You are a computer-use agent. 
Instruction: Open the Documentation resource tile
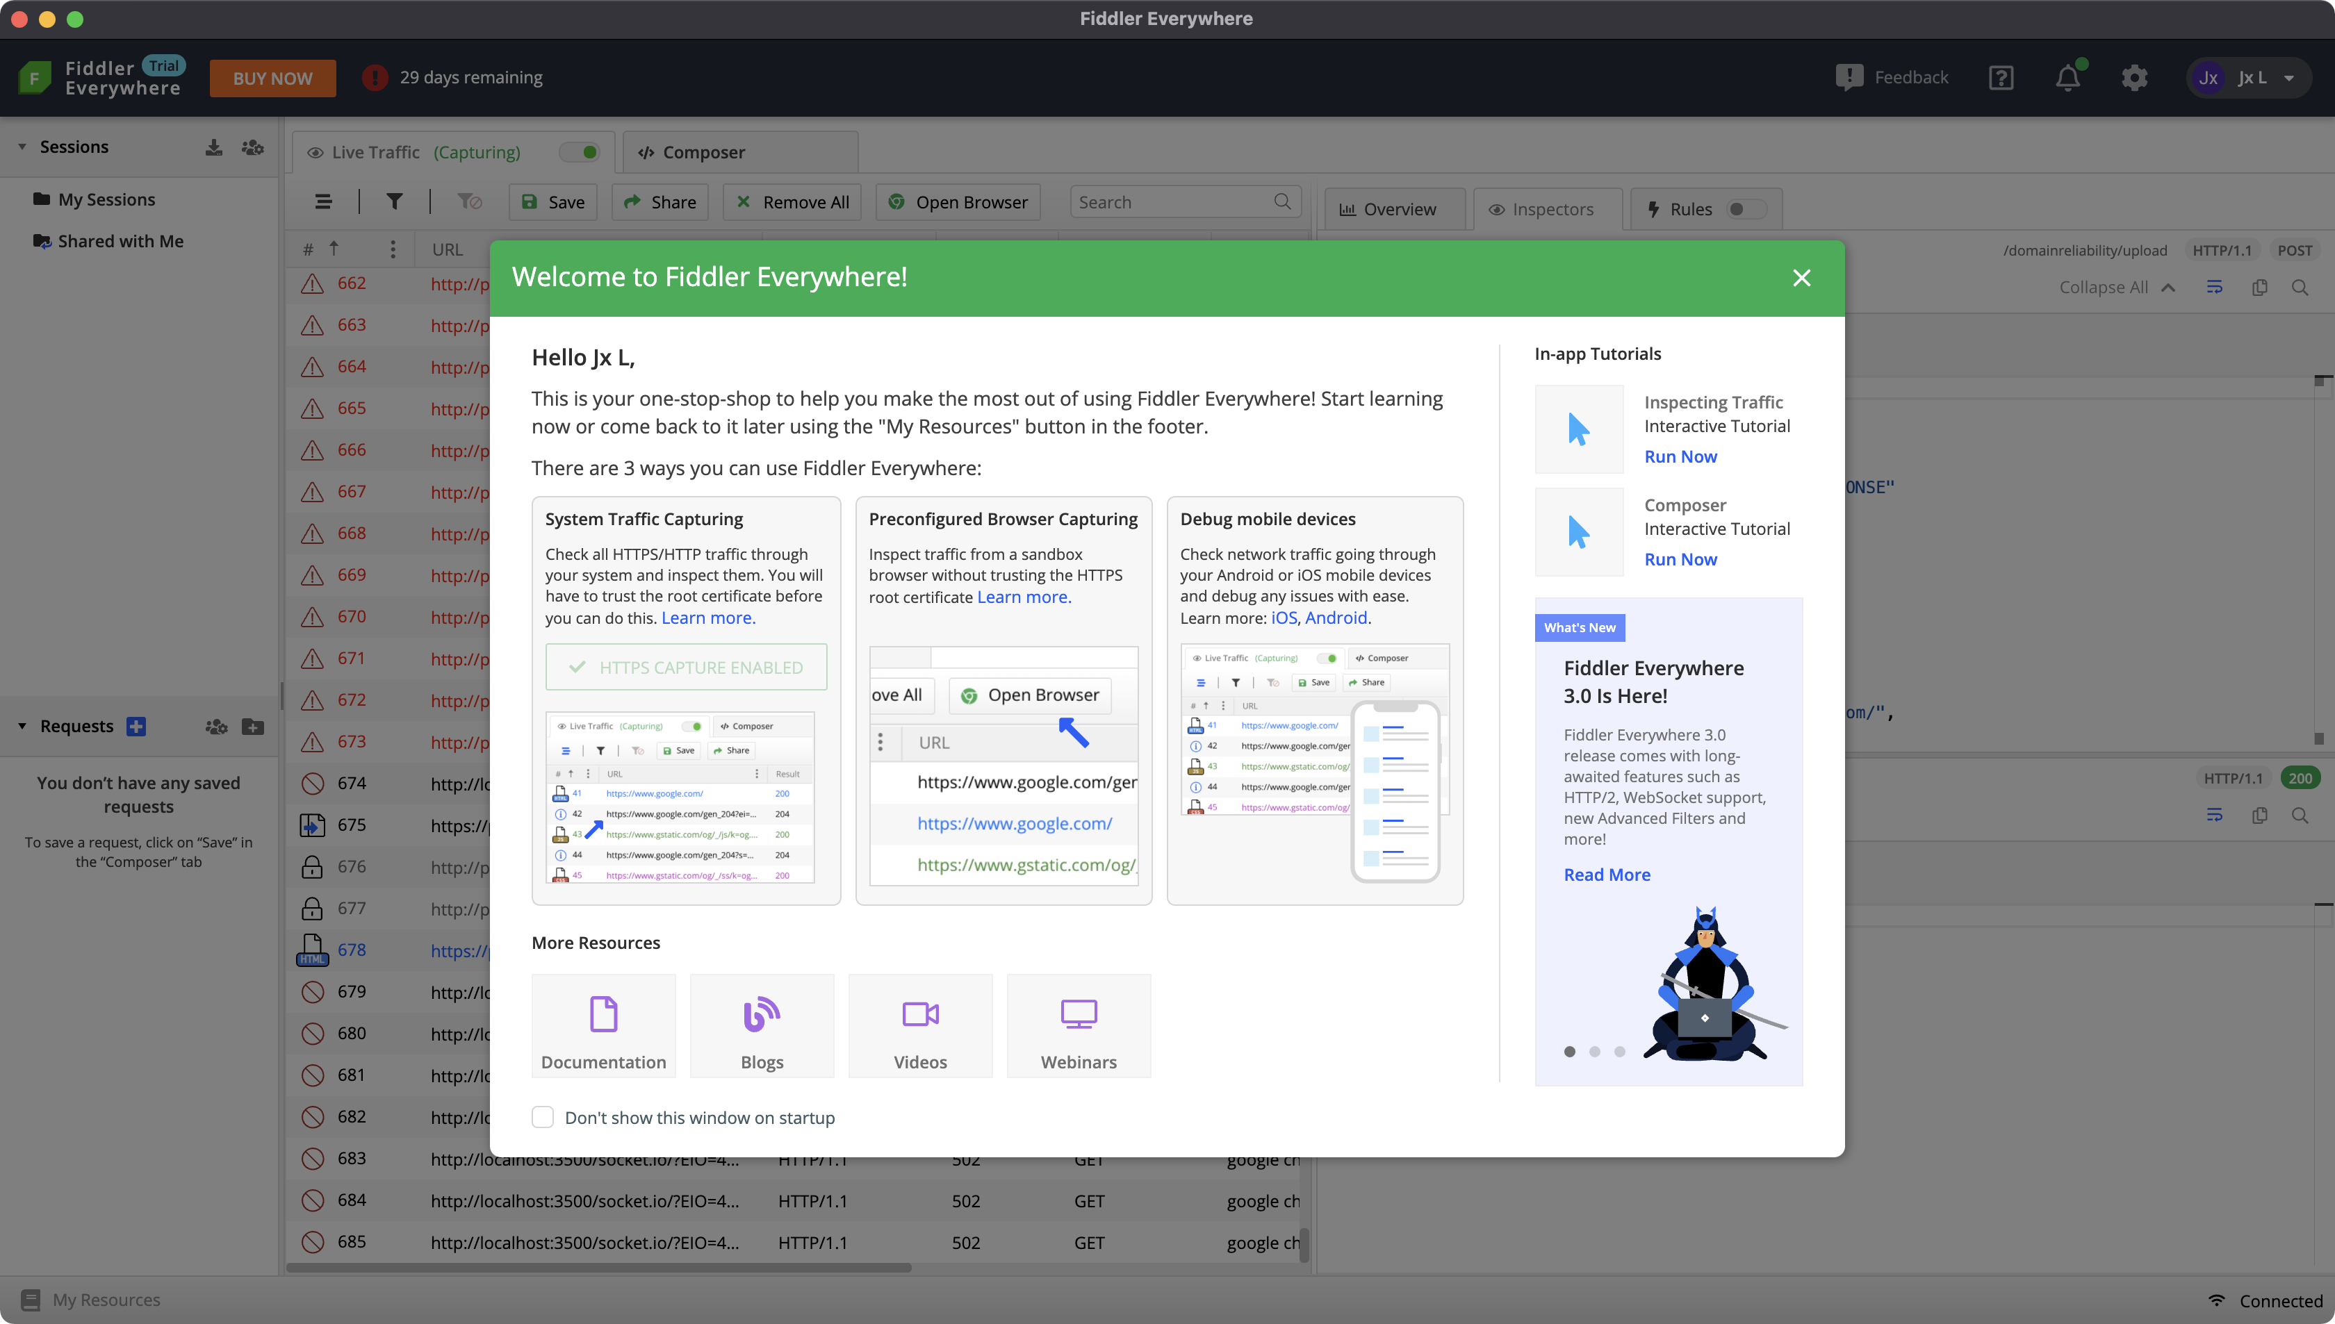pyautogui.click(x=603, y=1027)
